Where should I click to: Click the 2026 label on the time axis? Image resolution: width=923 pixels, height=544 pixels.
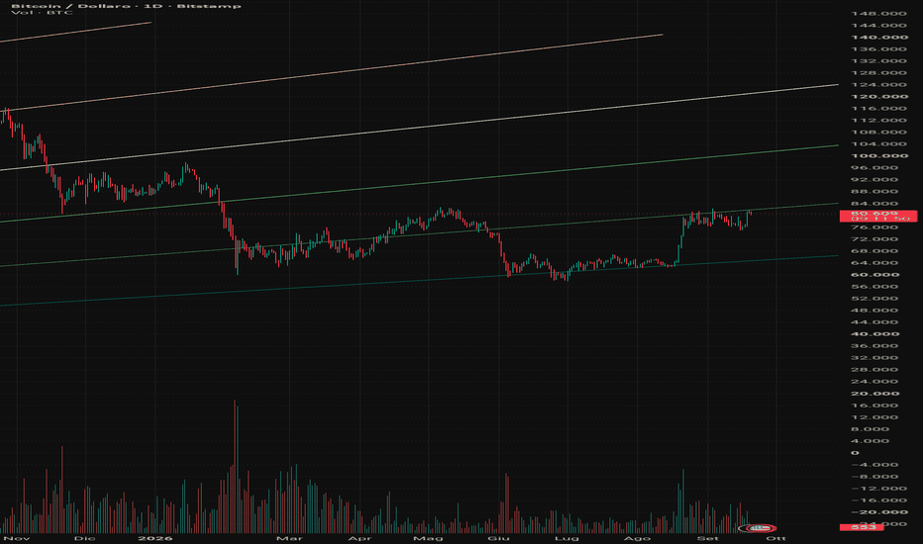tap(155, 538)
